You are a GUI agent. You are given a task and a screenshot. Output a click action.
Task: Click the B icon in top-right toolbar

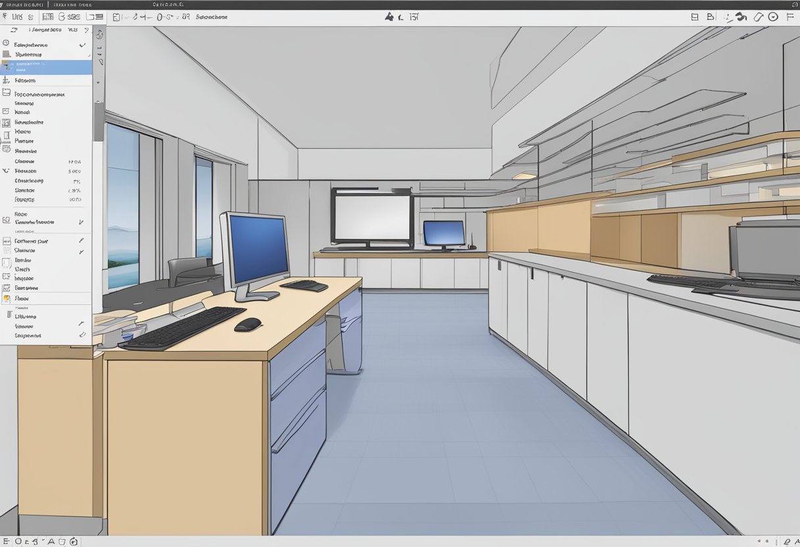pos(710,17)
